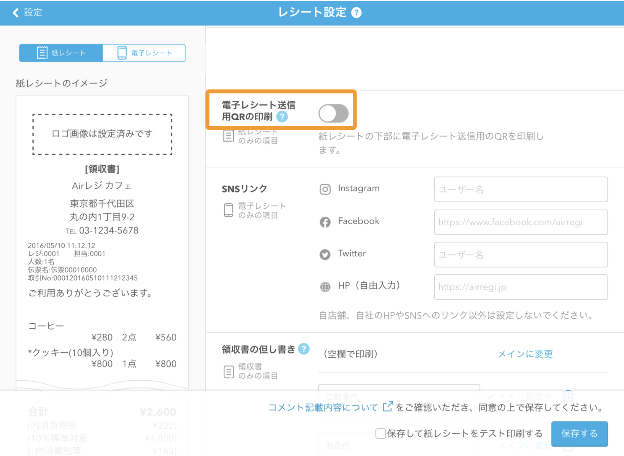Image resolution: width=624 pixels, height=456 pixels.
Task: Open help icon beside レシート設定 title
Action: point(357,13)
